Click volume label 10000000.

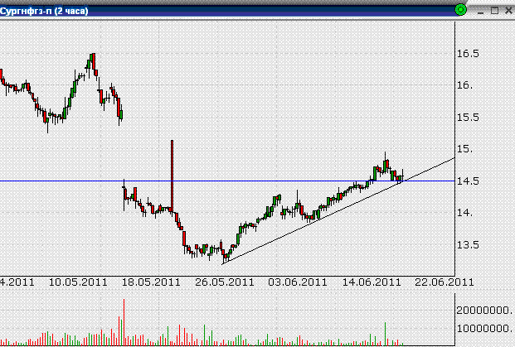tap(485, 328)
